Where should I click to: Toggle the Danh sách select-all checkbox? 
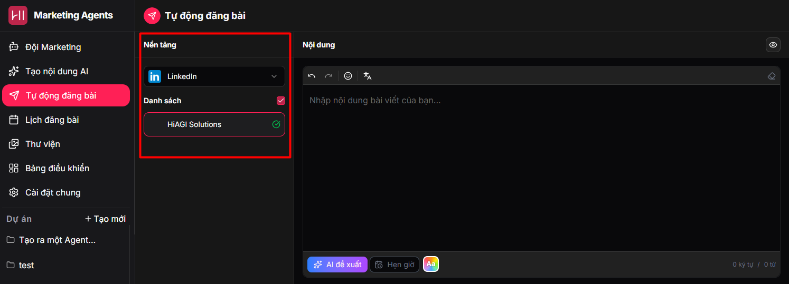click(281, 101)
